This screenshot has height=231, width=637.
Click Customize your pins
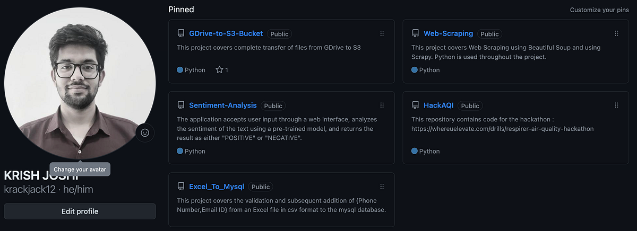click(x=599, y=10)
